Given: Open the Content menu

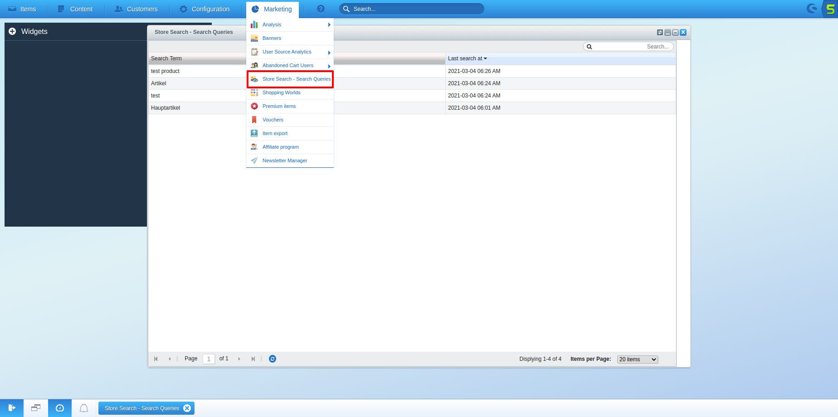Looking at the screenshot, I should [x=75, y=9].
